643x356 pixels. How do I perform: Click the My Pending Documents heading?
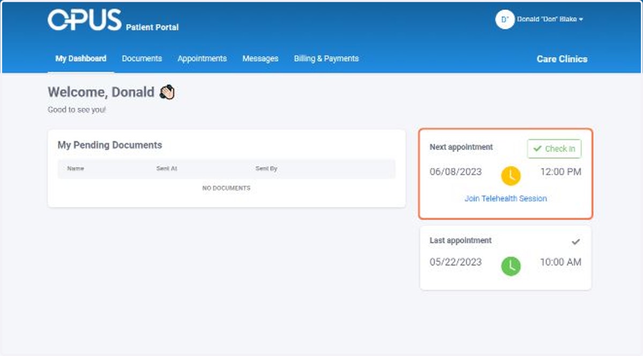click(x=110, y=145)
